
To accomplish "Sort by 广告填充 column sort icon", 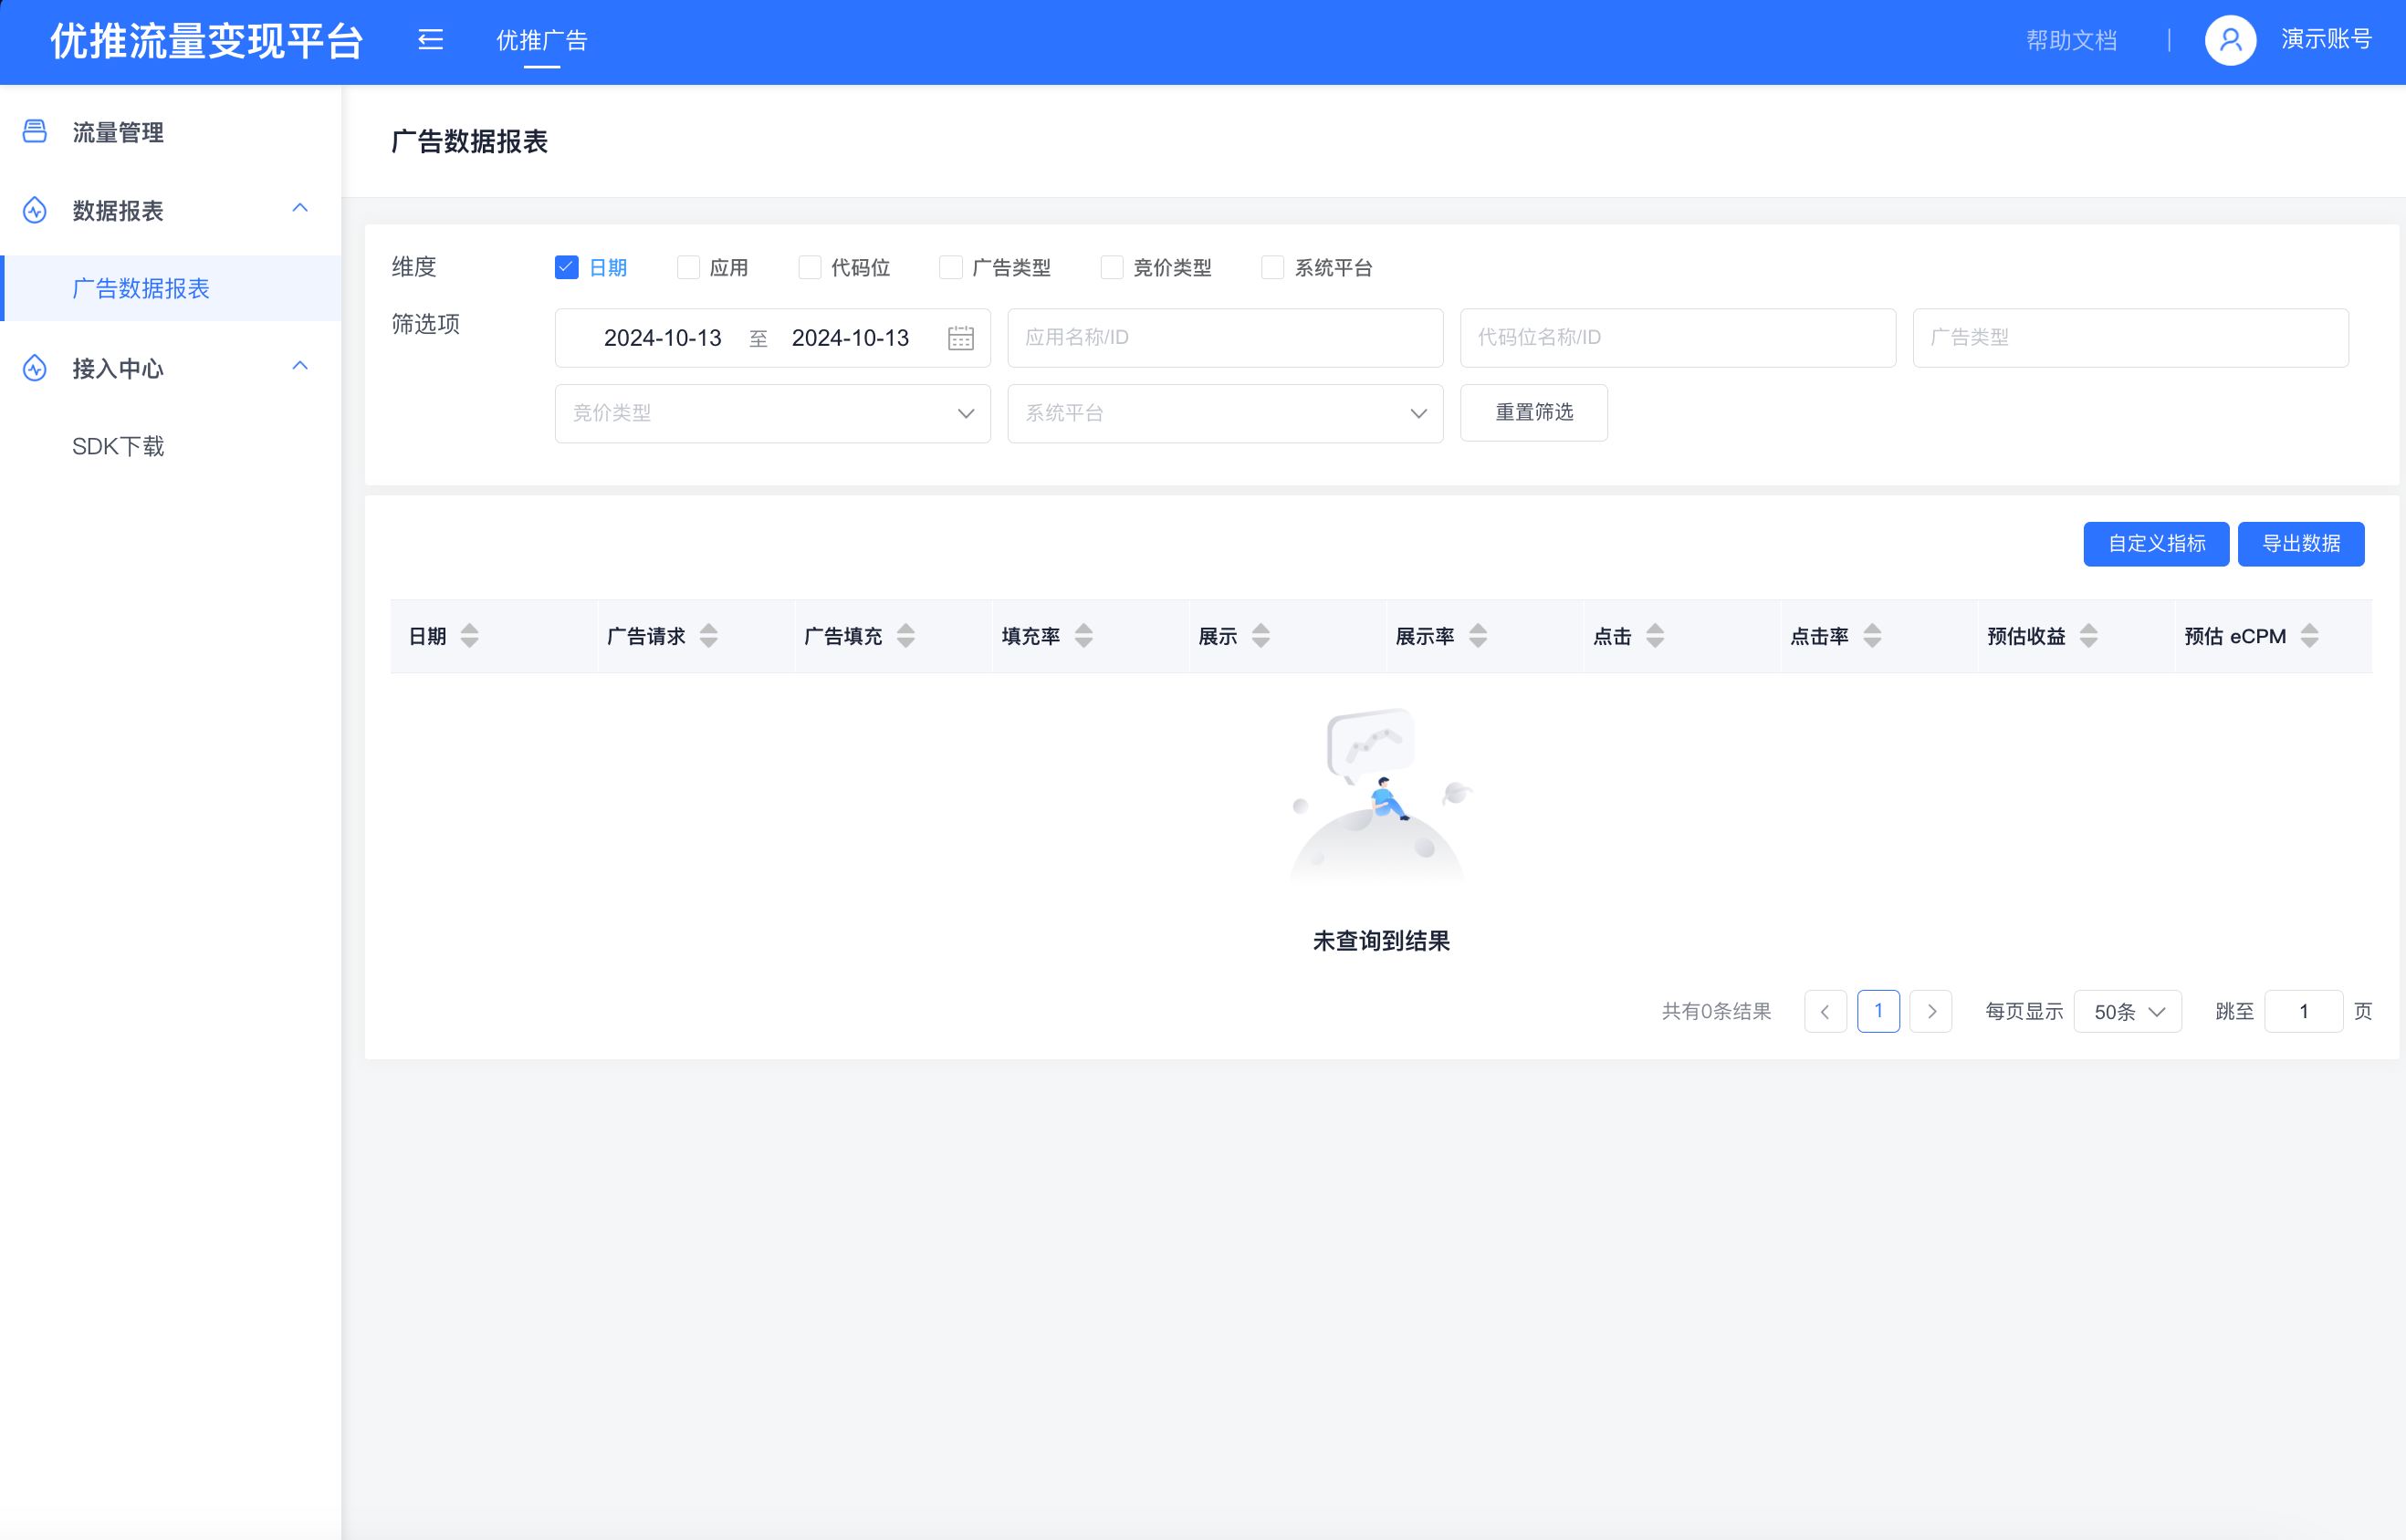I will (905, 635).
